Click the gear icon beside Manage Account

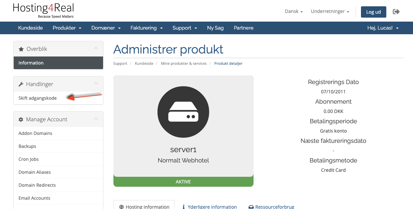[20, 119]
